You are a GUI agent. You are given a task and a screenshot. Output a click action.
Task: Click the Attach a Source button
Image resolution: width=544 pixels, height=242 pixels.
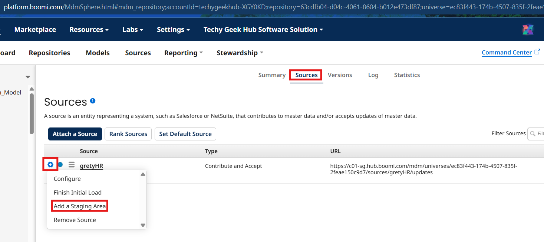point(75,134)
